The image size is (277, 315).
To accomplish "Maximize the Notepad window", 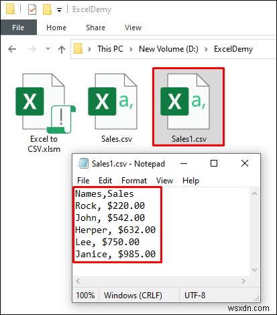I will pyautogui.click(x=214, y=163).
